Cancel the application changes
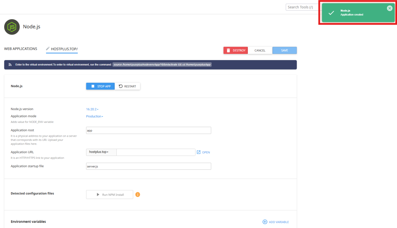Screen dimensions: 397x228 click(x=260, y=50)
